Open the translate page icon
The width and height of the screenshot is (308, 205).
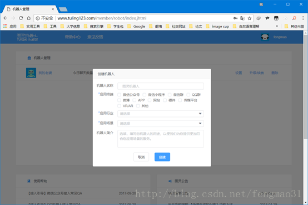pos(242,18)
